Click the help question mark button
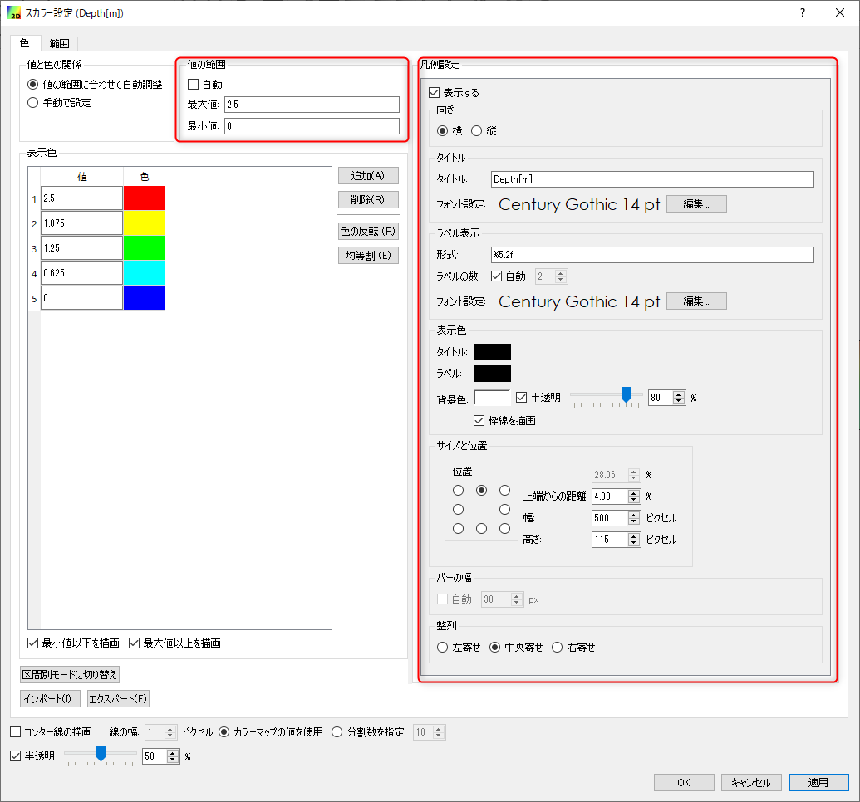This screenshot has height=802, width=860. tap(802, 12)
